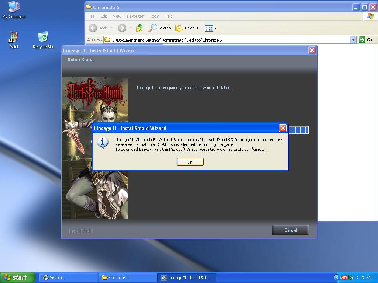Open the Windows Start menu
Image resolution: width=378 pixels, height=283 pixels.
[x=18, y=278]
